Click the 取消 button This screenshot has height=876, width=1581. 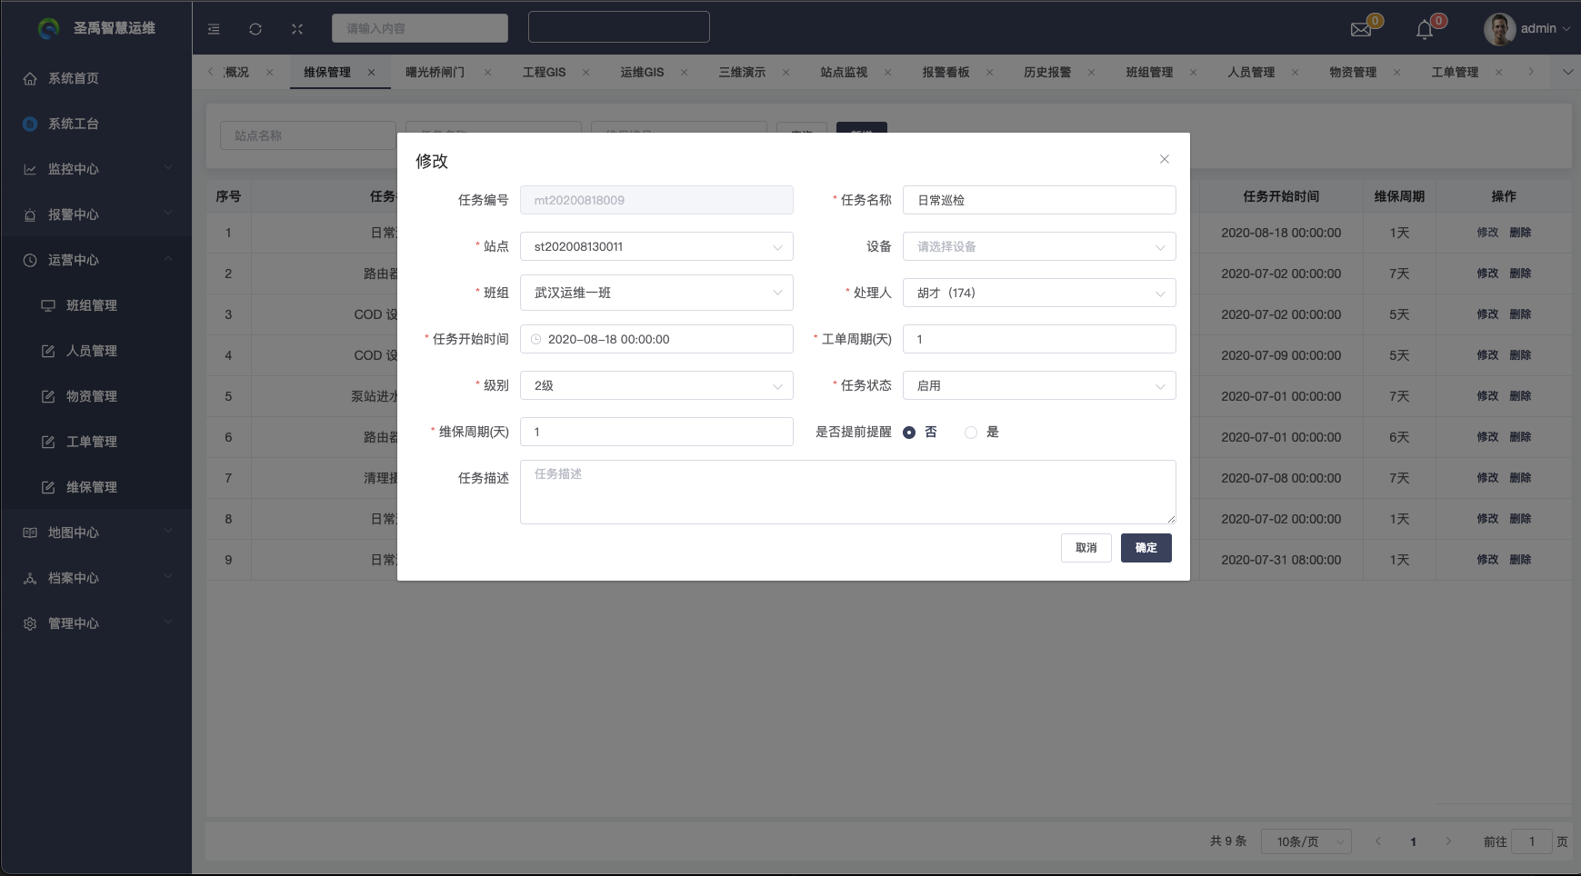(x=1086, y=548)
